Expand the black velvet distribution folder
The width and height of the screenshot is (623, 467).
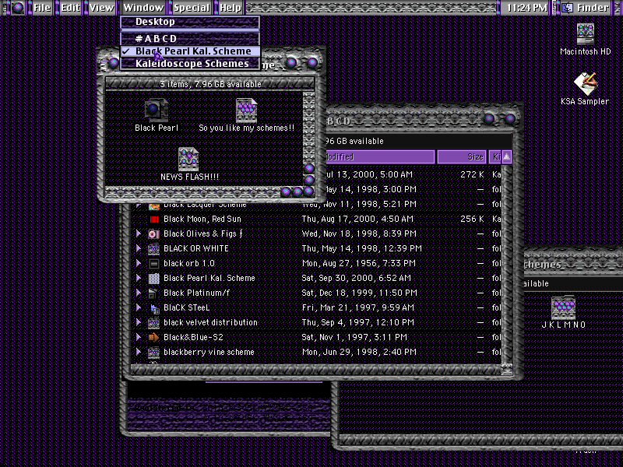(139, 322)
